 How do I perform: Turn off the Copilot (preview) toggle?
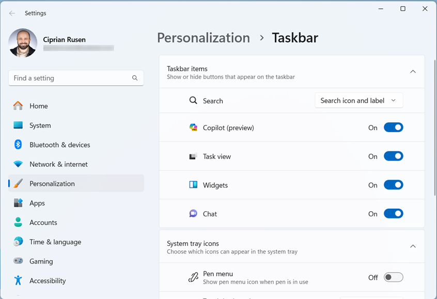click(x=393, y=128)
